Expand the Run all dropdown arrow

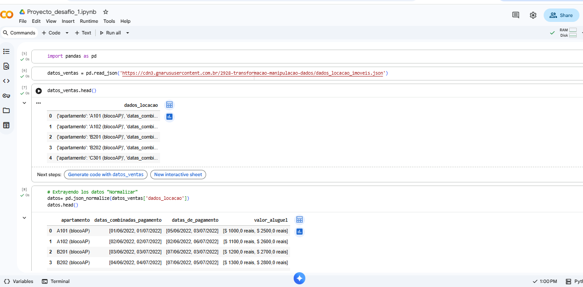pos(127,33)
